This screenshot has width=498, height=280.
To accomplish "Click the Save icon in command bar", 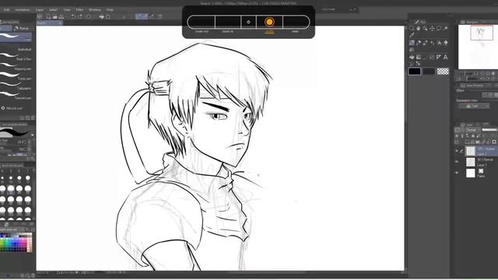I will pyautogui.click(x=61, y=16).
